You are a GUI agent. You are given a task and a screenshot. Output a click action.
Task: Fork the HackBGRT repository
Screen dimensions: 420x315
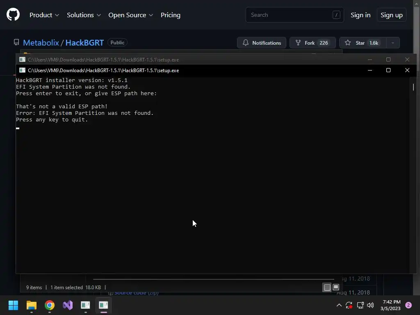click(x=313, y=43)
